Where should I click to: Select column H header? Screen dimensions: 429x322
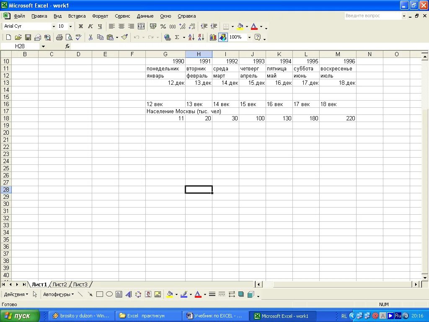point(199,54)
